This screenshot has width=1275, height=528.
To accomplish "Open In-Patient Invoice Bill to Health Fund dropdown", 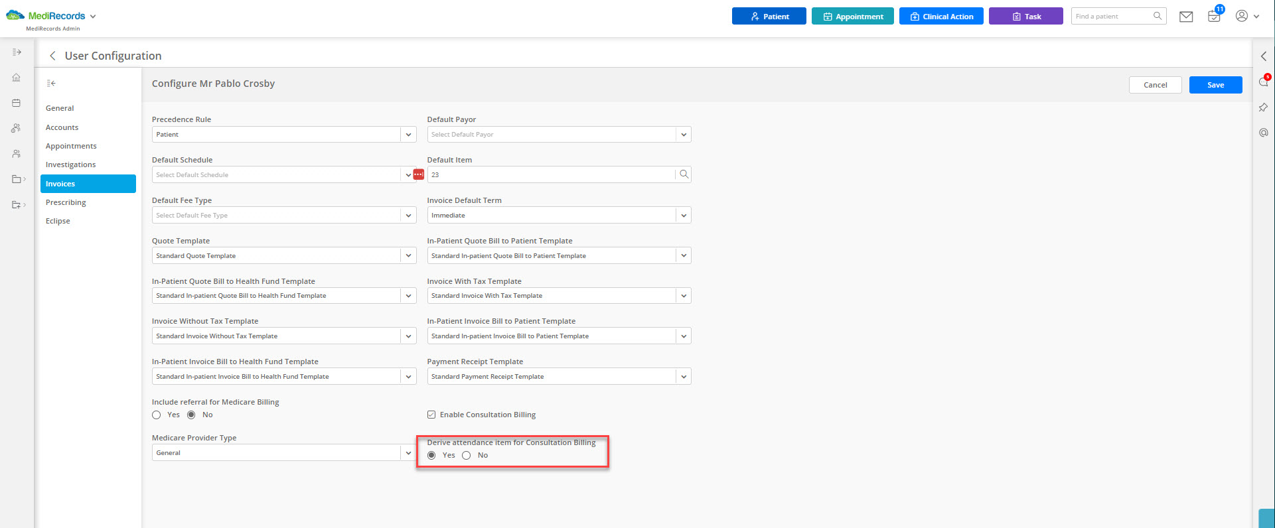I will click(x=284, y=377).
